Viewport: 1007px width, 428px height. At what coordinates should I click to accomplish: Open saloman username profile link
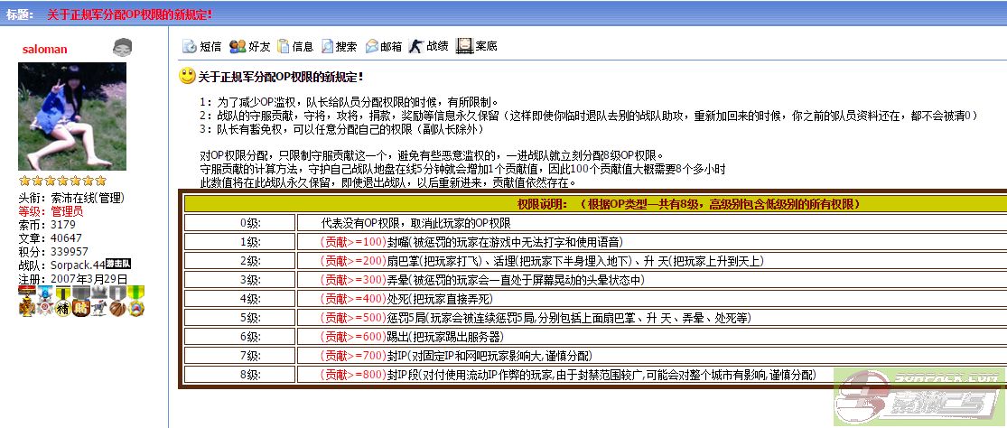point(44,50)
